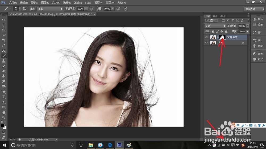This screenshot has height=149, width=266.
Task: Toggle lock image pixels
Action: pos(218,32)
